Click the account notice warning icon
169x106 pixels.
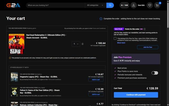coord(10,58)
